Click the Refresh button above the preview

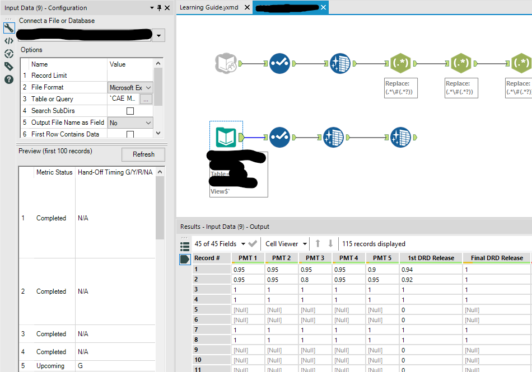pyautogui.click(x=143, y=154)
